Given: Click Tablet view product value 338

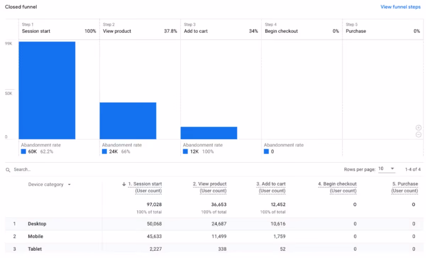Looking at the screenshot, I should tap(222, 249).
